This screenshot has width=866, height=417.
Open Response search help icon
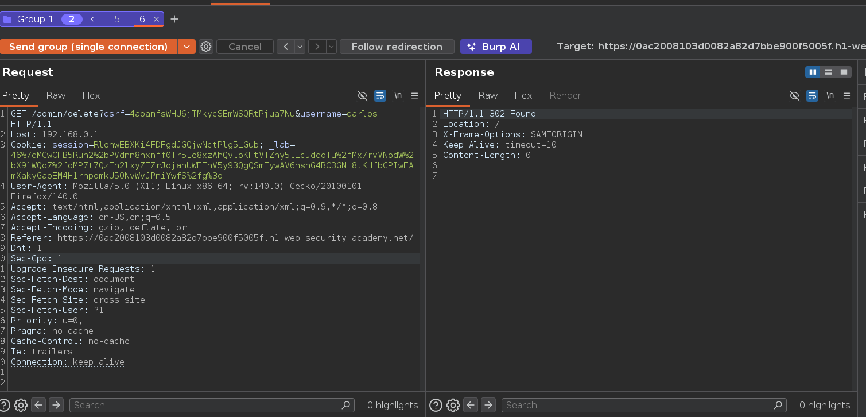pyautogui.click(x=436, y=405)
